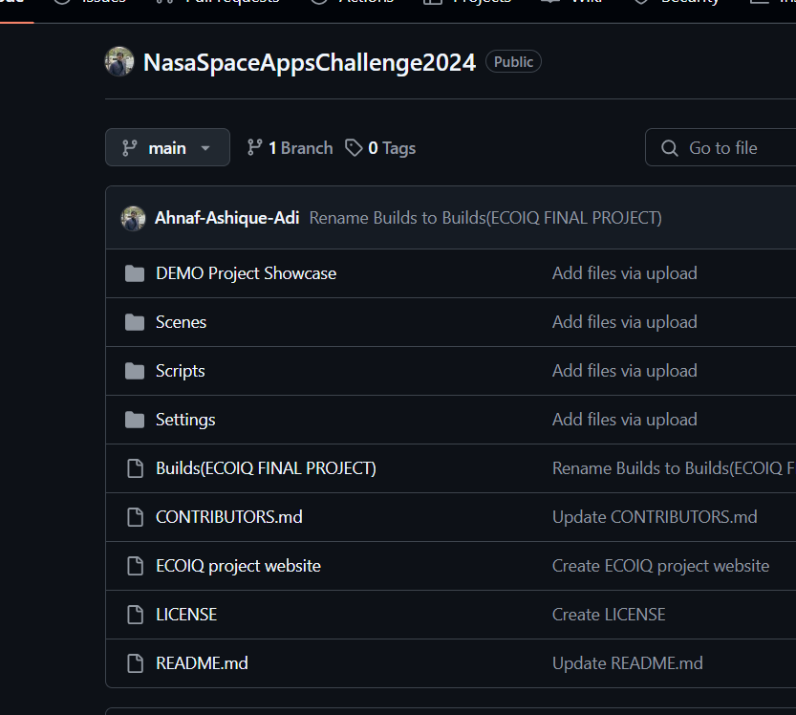Open the CONTRIBUTORS.md file
Screen dimensions: 796x715
[x=228, y=517]
